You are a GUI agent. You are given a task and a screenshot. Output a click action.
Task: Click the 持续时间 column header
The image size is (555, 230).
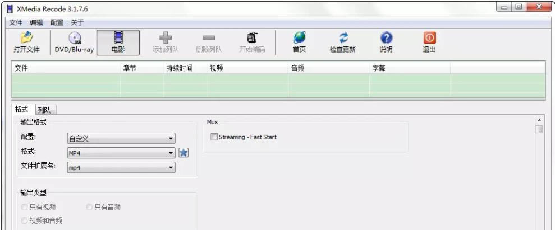tap(185, 68)
